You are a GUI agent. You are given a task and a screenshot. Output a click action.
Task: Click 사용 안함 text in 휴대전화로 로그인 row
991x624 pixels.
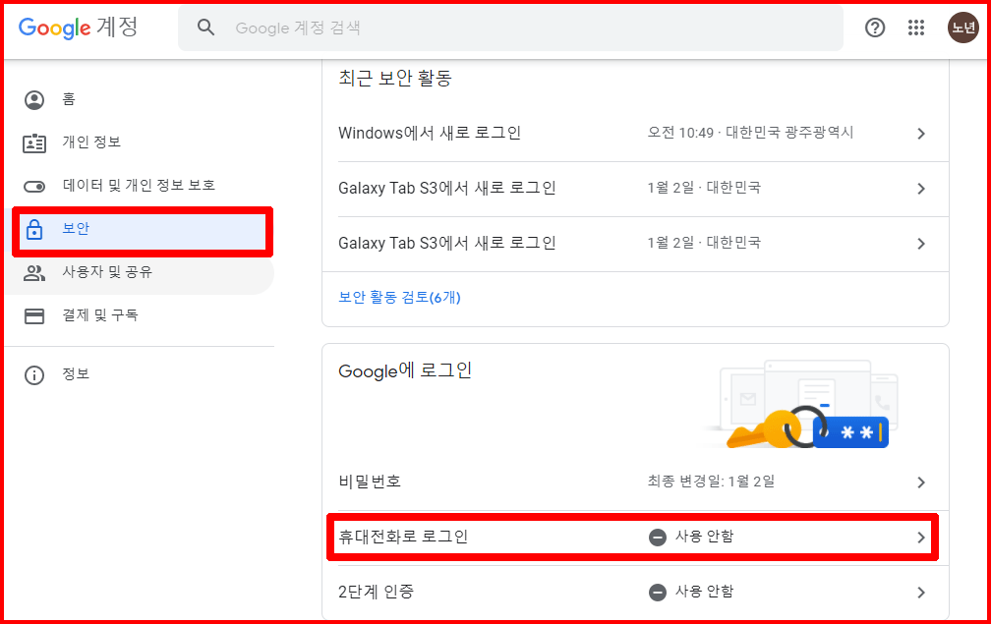(x=704, y=537)
